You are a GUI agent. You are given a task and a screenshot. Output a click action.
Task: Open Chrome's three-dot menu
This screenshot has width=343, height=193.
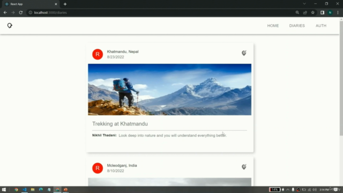point(338,13)
